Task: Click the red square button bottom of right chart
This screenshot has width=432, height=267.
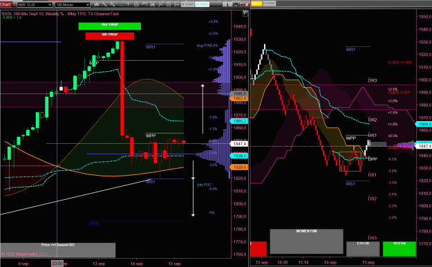Action: (259, 249)
